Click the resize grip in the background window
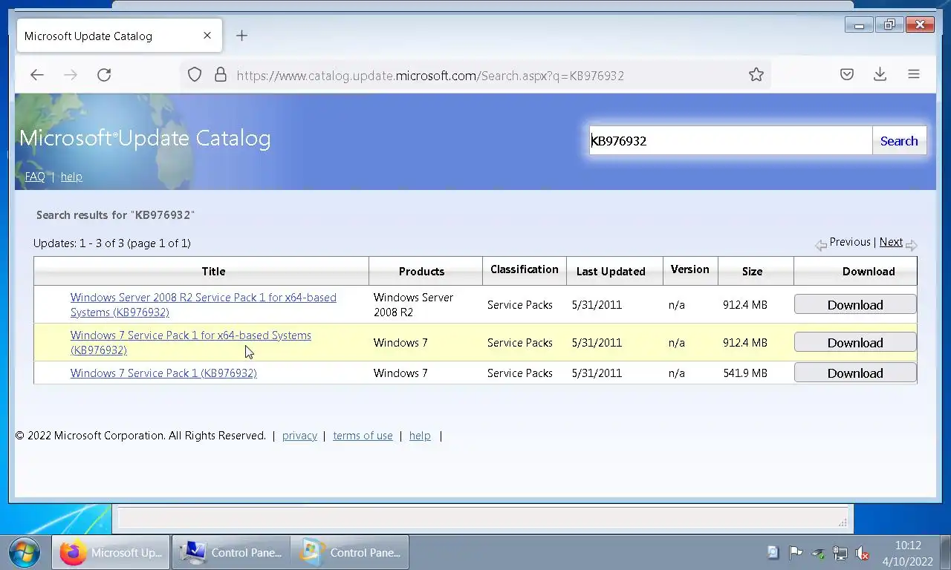Image resolution: width=951 pixels, height=570 pixels. pos(843,522)
